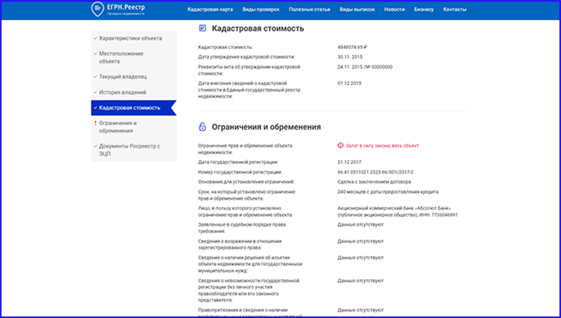Click the Сделка с заключением договора value

tap(374, 182)
